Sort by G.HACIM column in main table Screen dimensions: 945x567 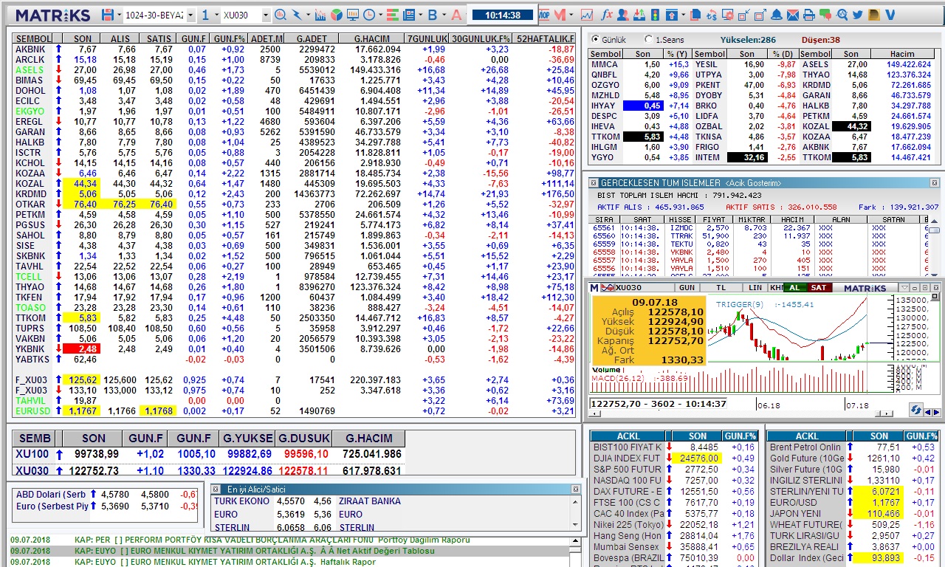372,38
